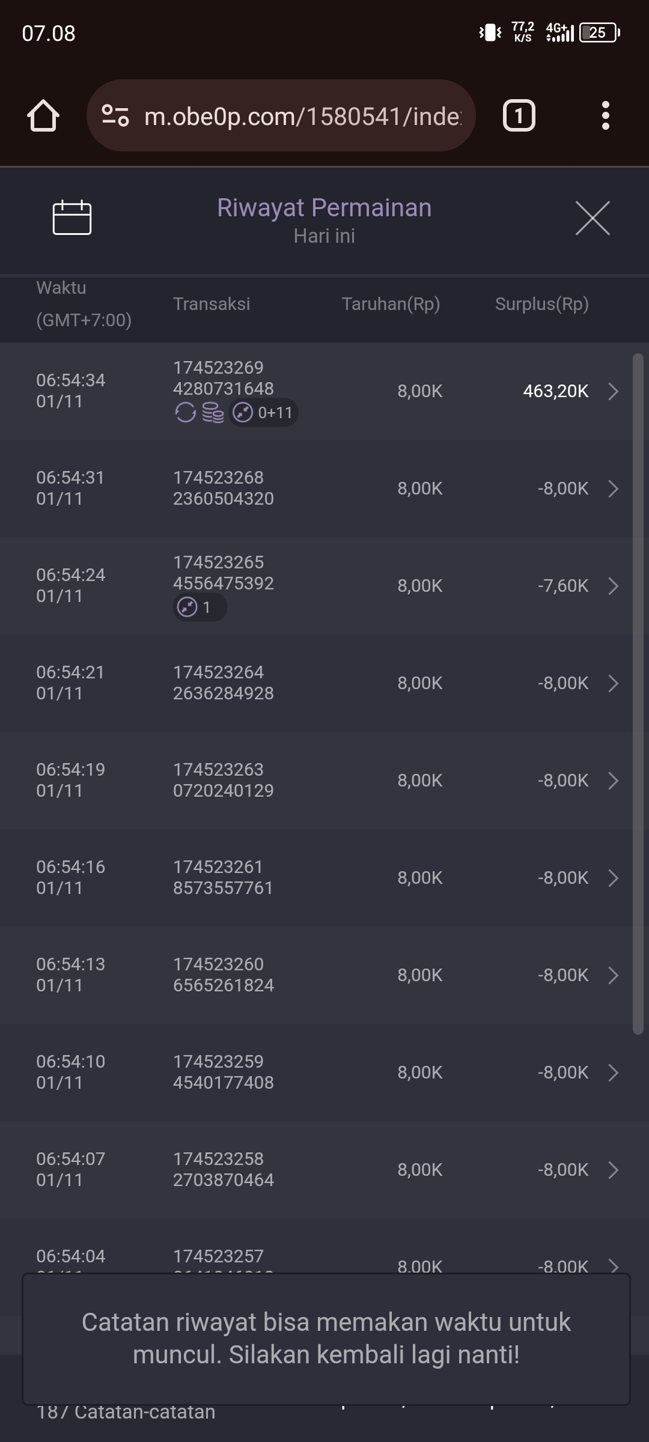This screenshot has width=649, height=1442.
Task: Expand the 06:54:16 transaction chevron
Action: (x=613, y=878)
